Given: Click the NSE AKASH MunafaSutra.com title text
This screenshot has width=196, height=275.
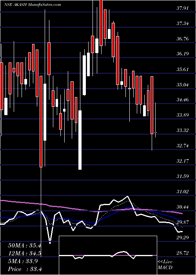Looking at the screenshot, I should click(33, 5).
